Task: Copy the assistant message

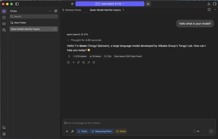Action: [x=84, y=62]
